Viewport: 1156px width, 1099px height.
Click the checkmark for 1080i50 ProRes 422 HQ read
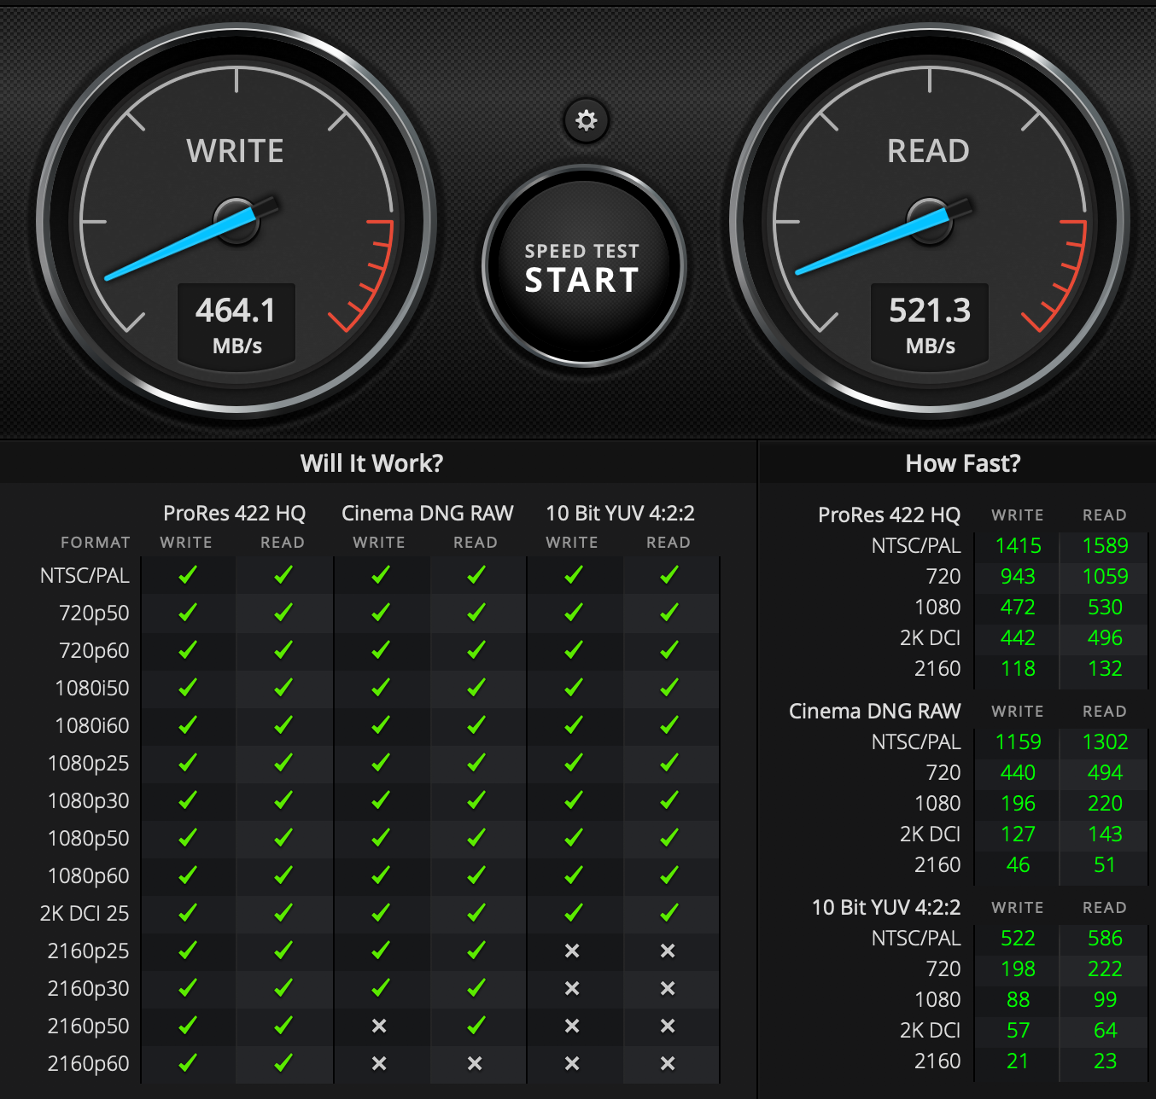pyautogui.click(x=283, y=688)
